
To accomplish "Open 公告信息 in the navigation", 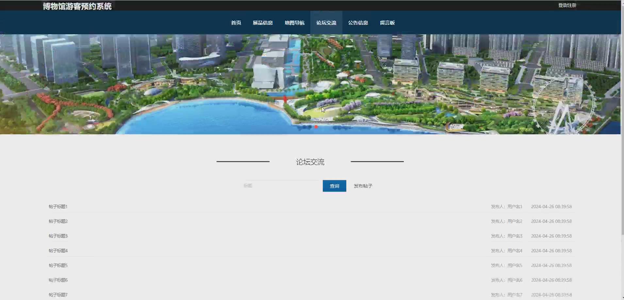I will (x=358, y=22).
